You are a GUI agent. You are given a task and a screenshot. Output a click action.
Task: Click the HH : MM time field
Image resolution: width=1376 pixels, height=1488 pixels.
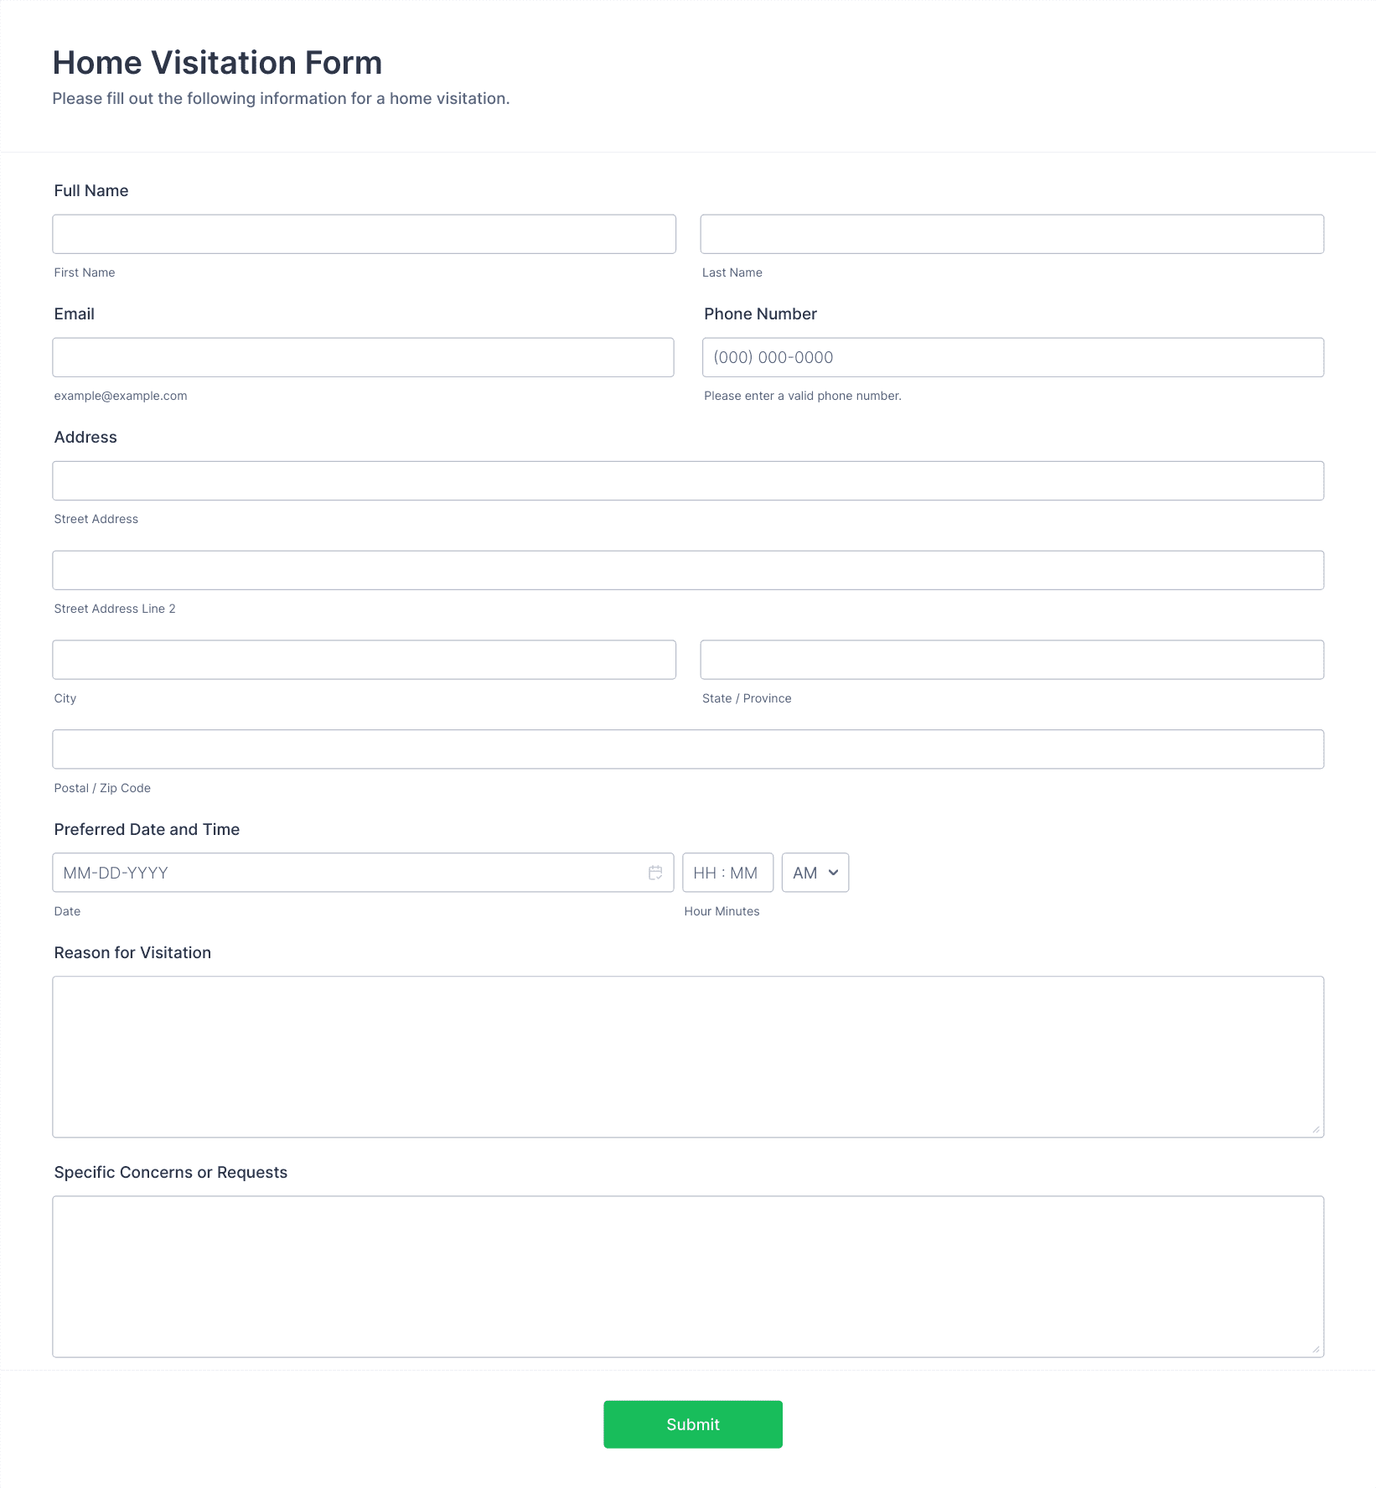click(x=728, y=873)
